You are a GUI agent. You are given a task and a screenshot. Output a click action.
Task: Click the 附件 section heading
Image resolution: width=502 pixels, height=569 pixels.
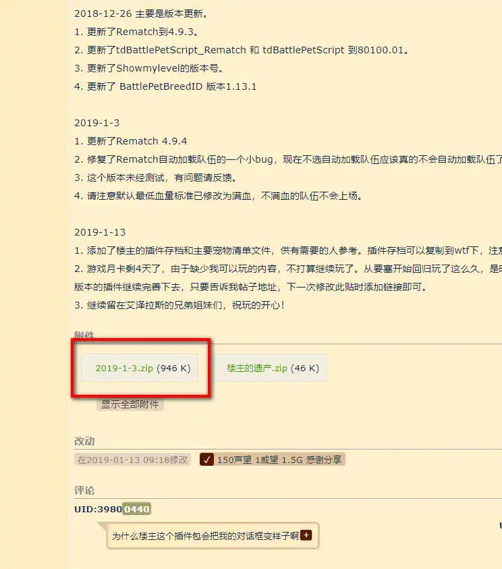click(84, 335)
